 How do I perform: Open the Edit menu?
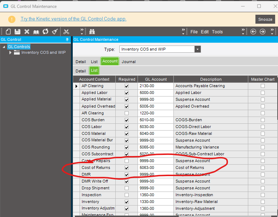(x=205, y=32)
